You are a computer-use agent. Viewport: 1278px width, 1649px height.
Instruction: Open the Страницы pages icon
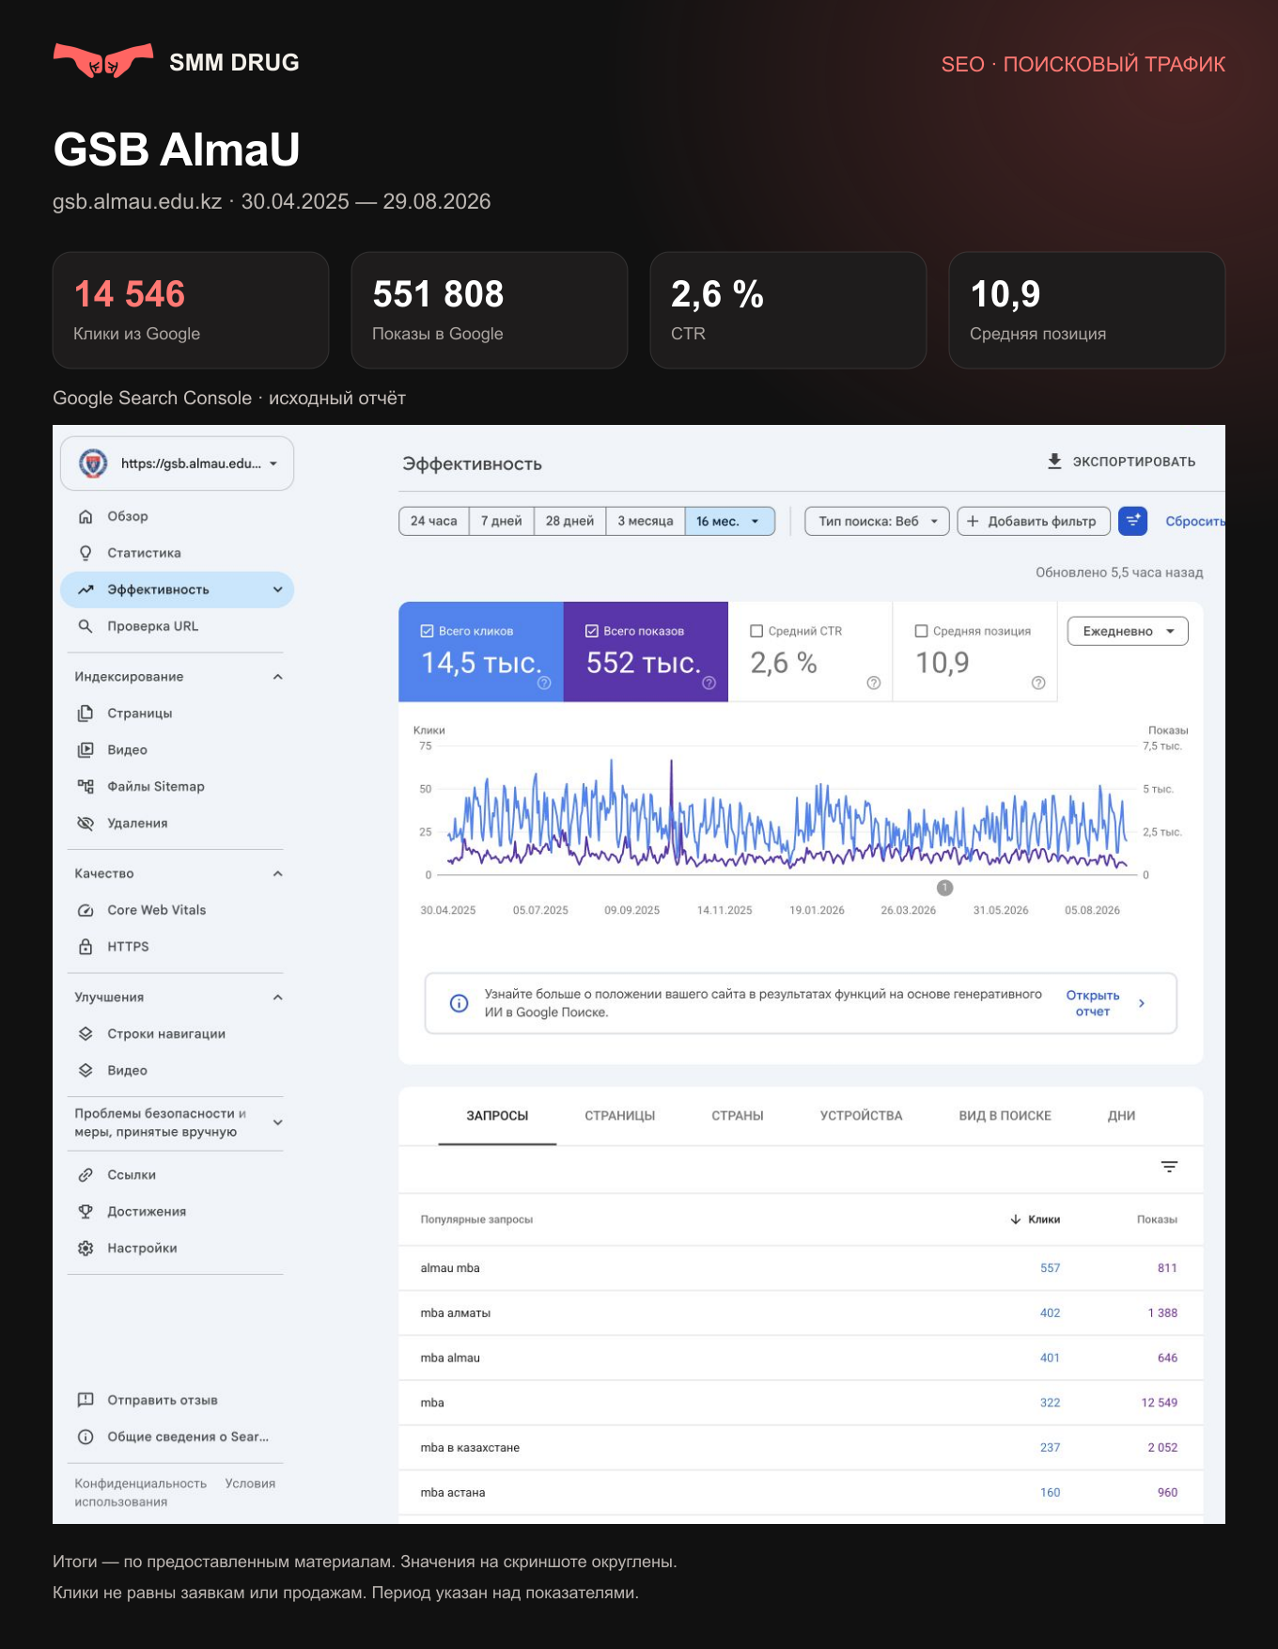point(86,713)
